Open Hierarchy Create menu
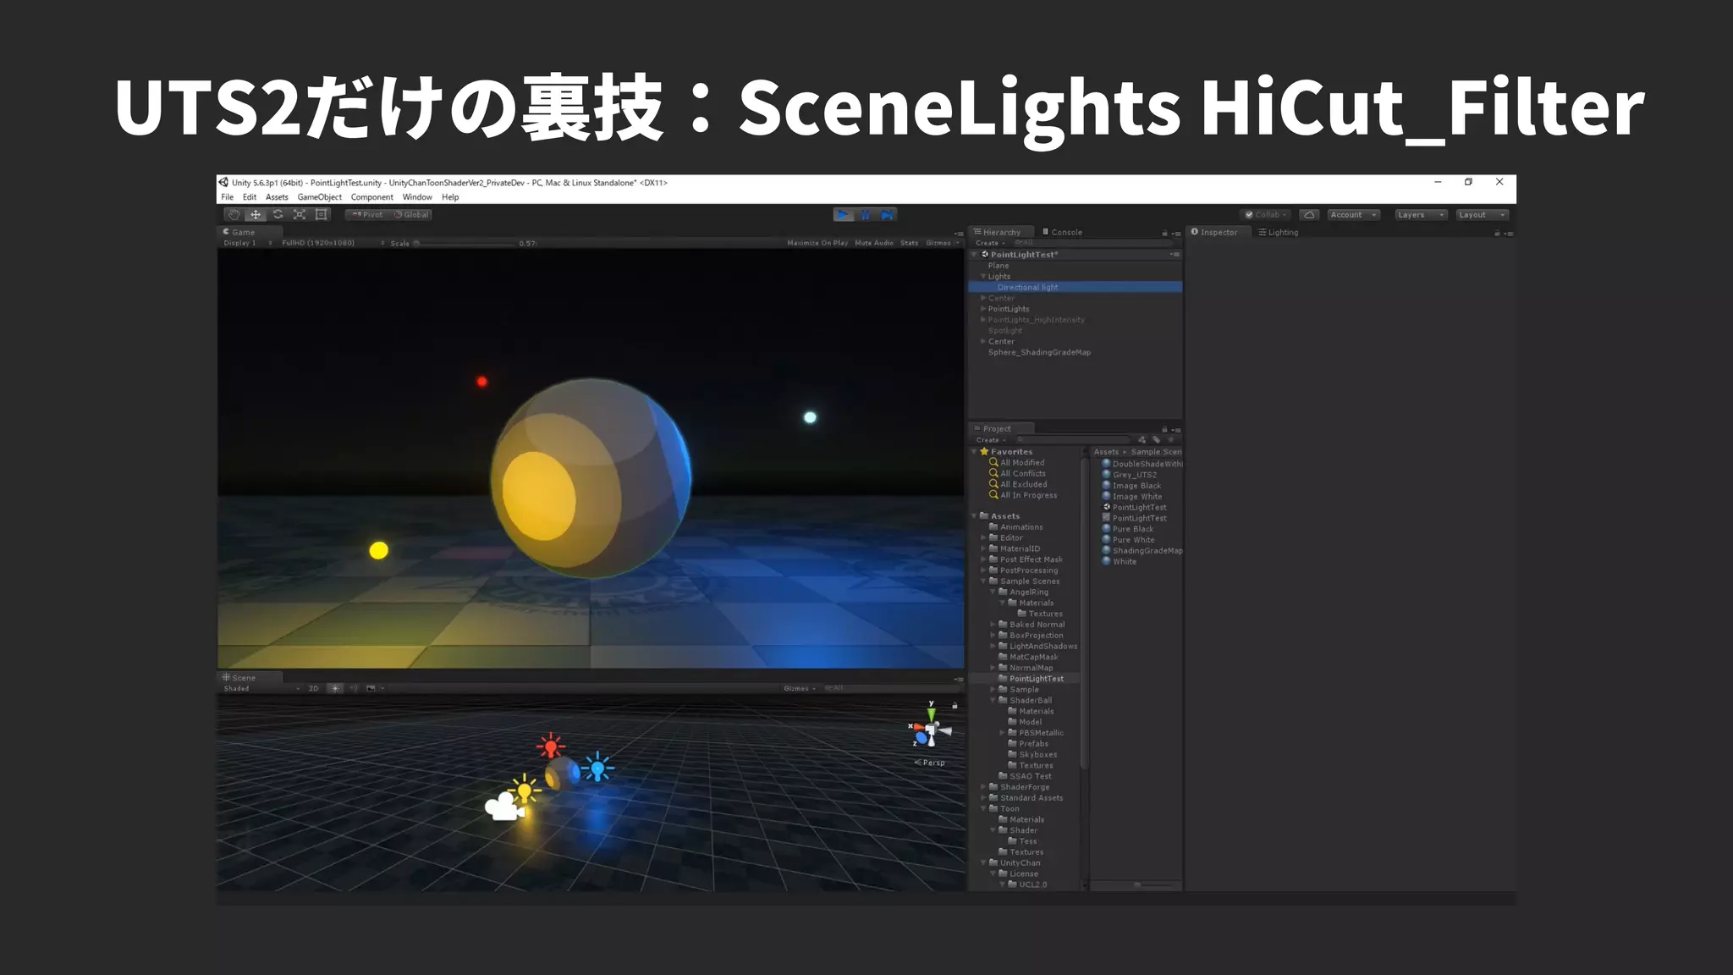 (990, 243)
